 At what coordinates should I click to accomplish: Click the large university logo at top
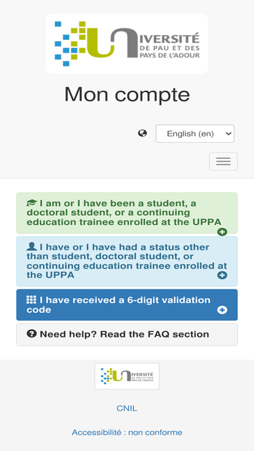[127, 44]
